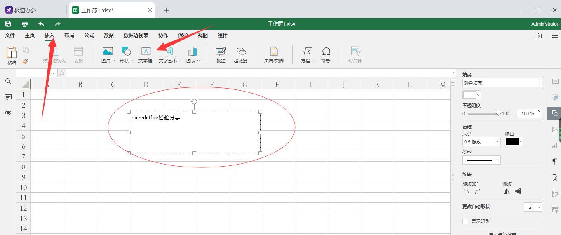Open the change autoshape (更改自动形状) dropdown

[x=533, y=207]
